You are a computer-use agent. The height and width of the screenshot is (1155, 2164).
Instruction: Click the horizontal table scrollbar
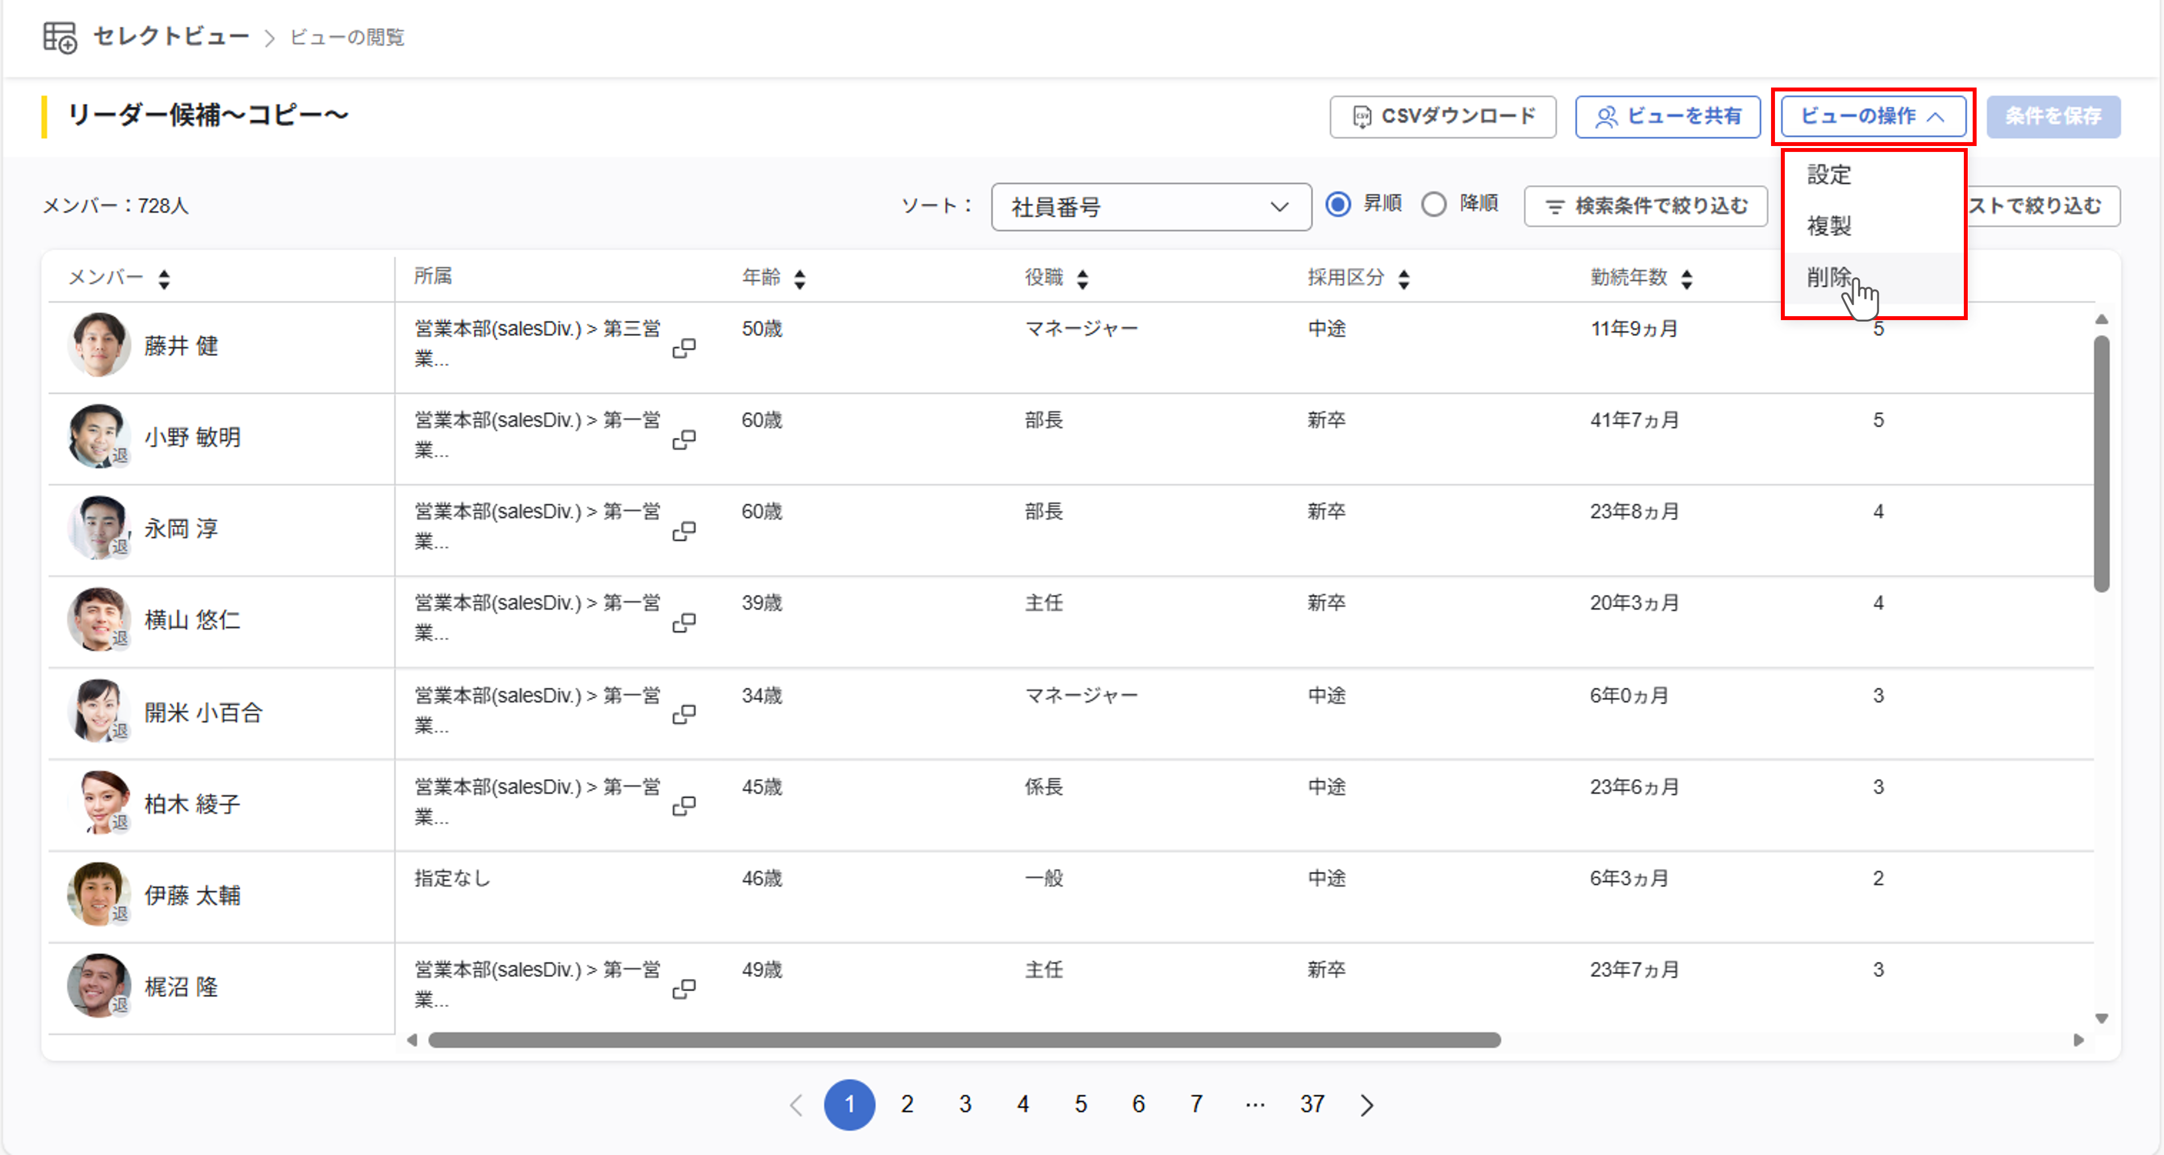[963, 1040]
